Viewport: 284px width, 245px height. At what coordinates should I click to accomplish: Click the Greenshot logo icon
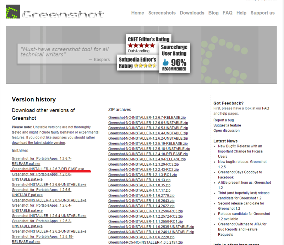(x=13, y=12)
